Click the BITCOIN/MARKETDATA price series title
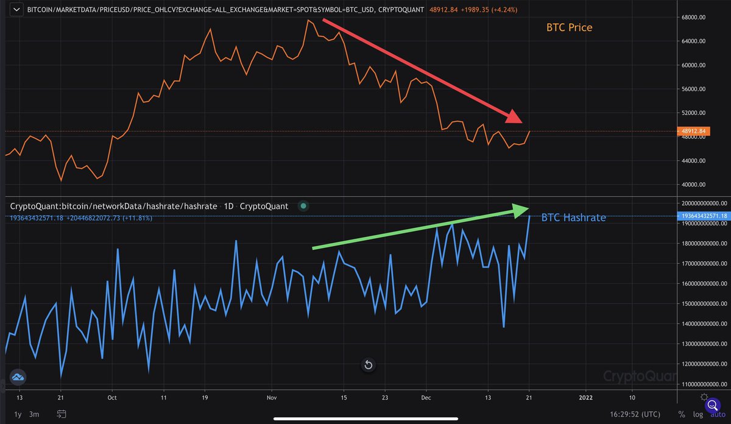The height and width of the screenshot is (424, 731). (x=224, y=11)
